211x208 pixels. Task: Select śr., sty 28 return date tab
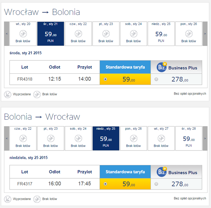pos(189,138)
